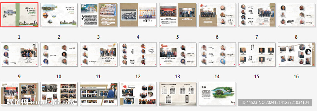Pick slide 8 with six circular portraits
Image resolution: width=317 pixels, height=111 pixels.
tap(297, 15)
